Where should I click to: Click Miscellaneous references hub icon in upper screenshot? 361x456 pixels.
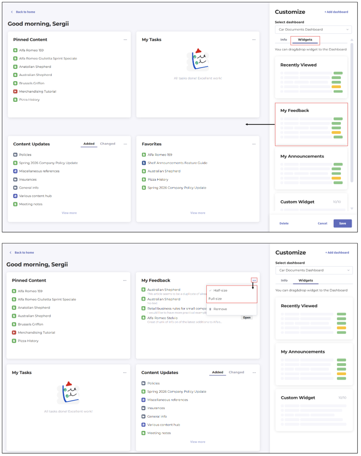click(15, 171)
